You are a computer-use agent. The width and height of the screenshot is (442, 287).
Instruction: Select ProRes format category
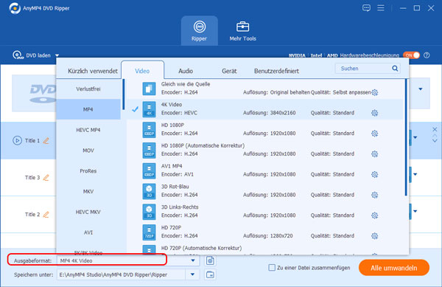tap(88, 170)
